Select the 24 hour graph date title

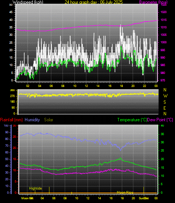(93, 2)
